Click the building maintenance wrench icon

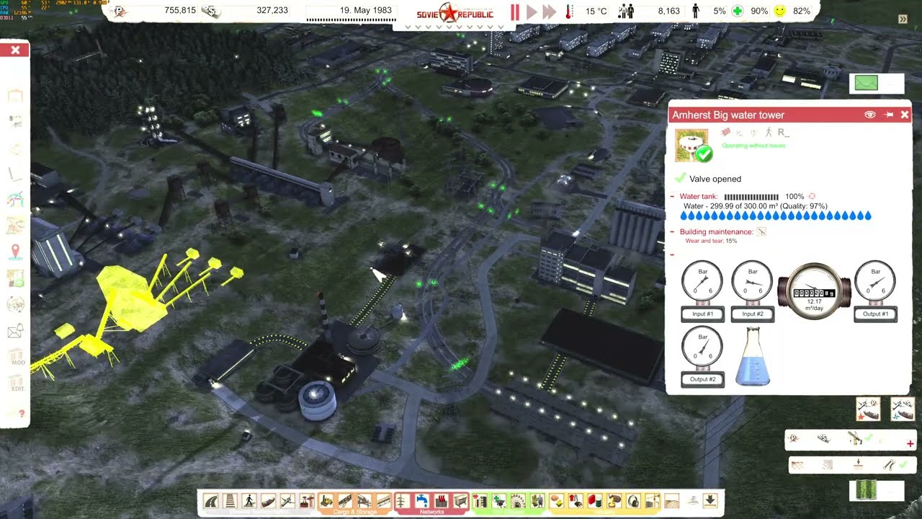pos(761,232)
